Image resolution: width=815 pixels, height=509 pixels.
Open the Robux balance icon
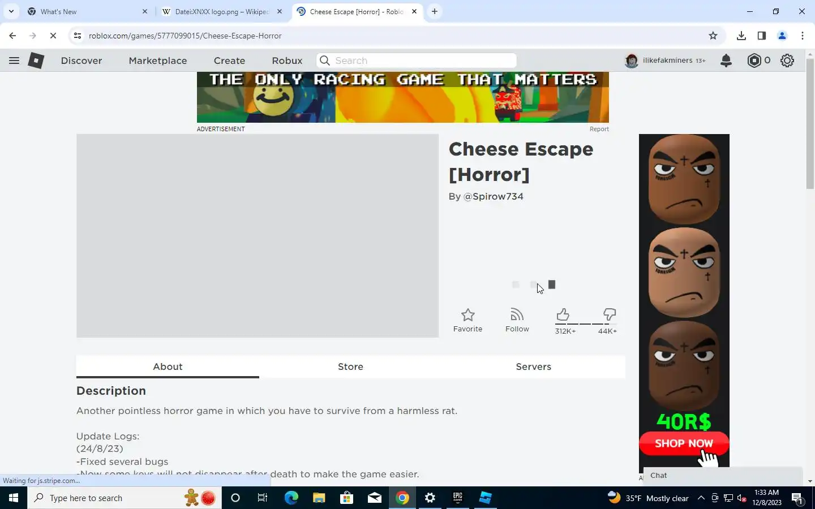click(x=754, y=61)
